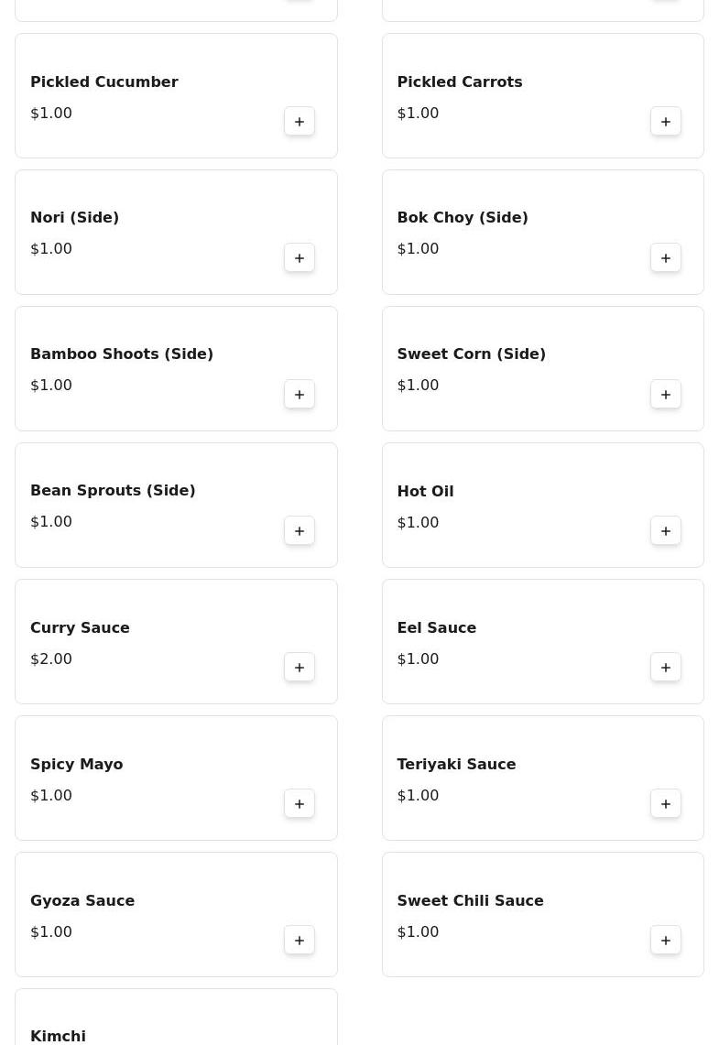
Task: Add Bamboo Shoots (Side) using plus
Action: tap(300, 395)
